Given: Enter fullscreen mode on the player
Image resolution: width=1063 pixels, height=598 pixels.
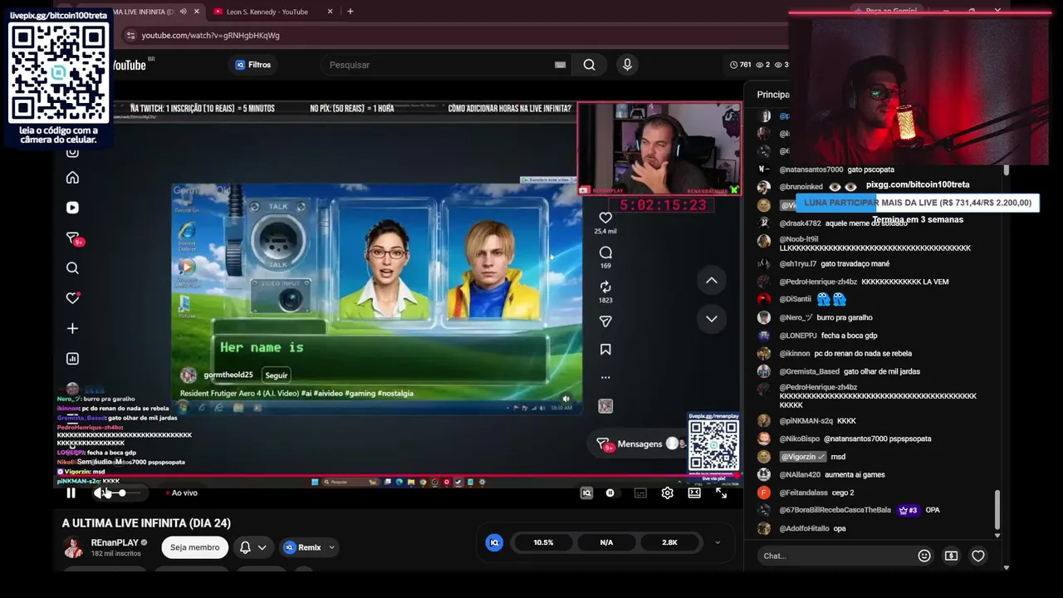Looking at the screenshot, I should pos(721,493).
